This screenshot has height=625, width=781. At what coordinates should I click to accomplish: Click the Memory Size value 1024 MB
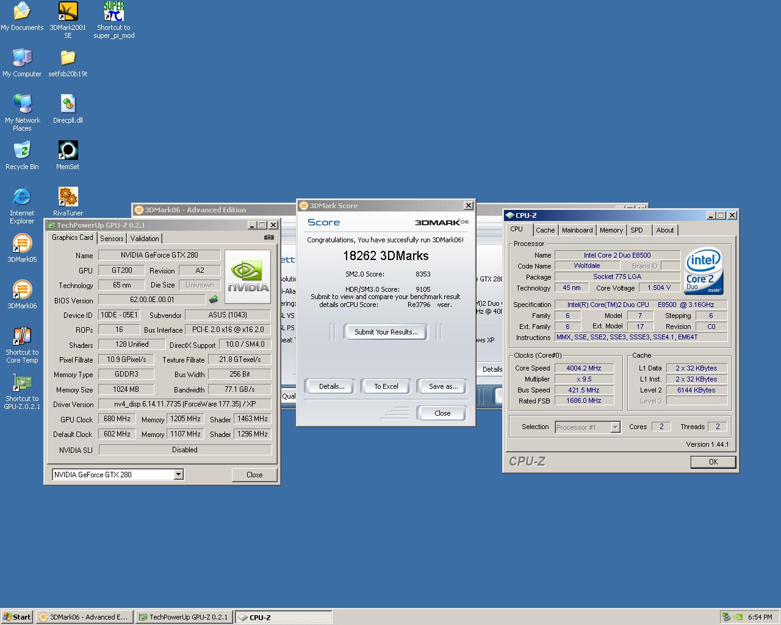tap(126, 389)
